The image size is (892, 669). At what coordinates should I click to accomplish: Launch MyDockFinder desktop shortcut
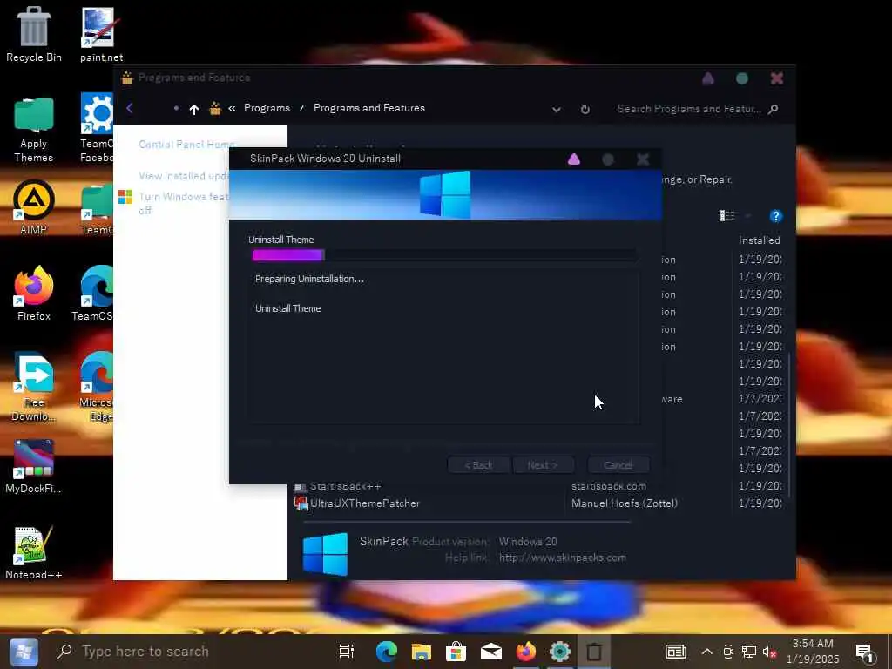pos(34,467)
